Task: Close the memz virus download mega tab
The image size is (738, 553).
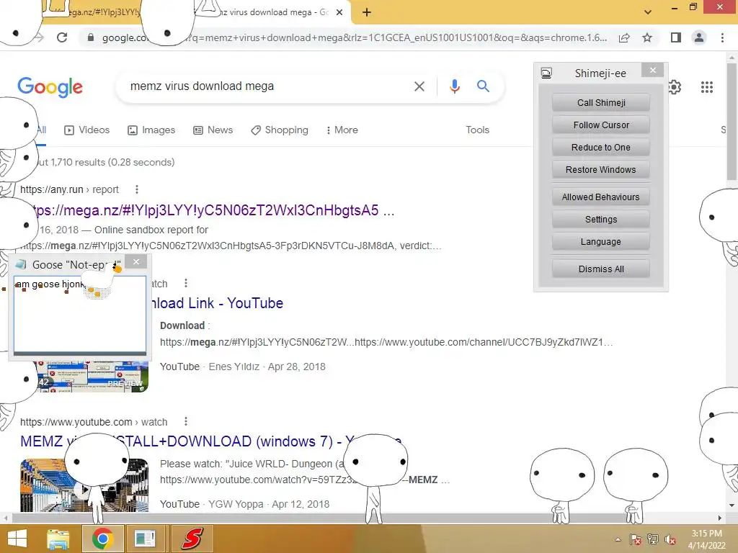Action: pyautogui.click(x=339, y=13)
